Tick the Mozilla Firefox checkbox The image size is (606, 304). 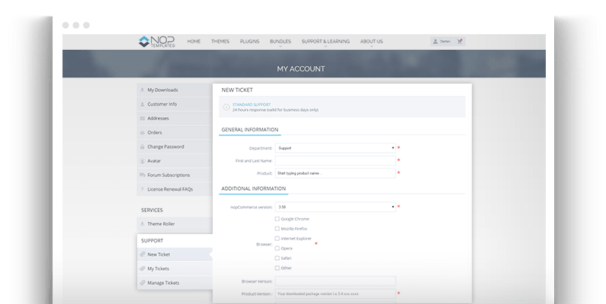coord(277,229)
